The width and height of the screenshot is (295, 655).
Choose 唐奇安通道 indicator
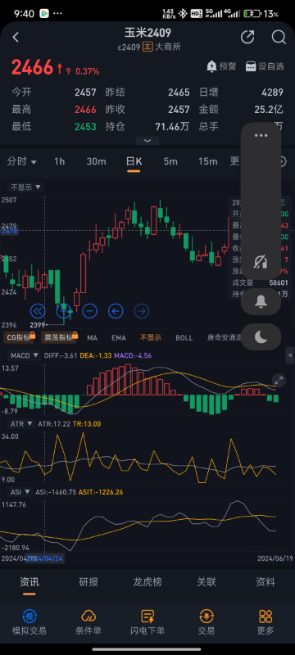click(x=225, y=337)
